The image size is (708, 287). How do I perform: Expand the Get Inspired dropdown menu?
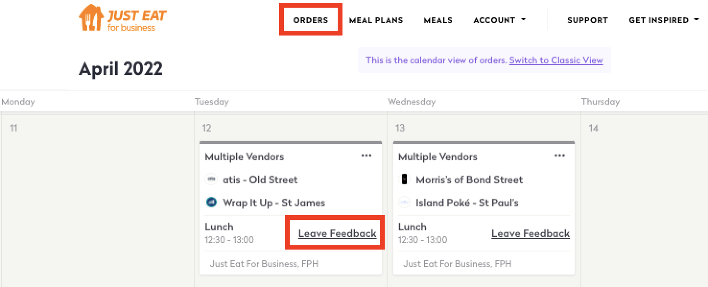coord(663,20)
